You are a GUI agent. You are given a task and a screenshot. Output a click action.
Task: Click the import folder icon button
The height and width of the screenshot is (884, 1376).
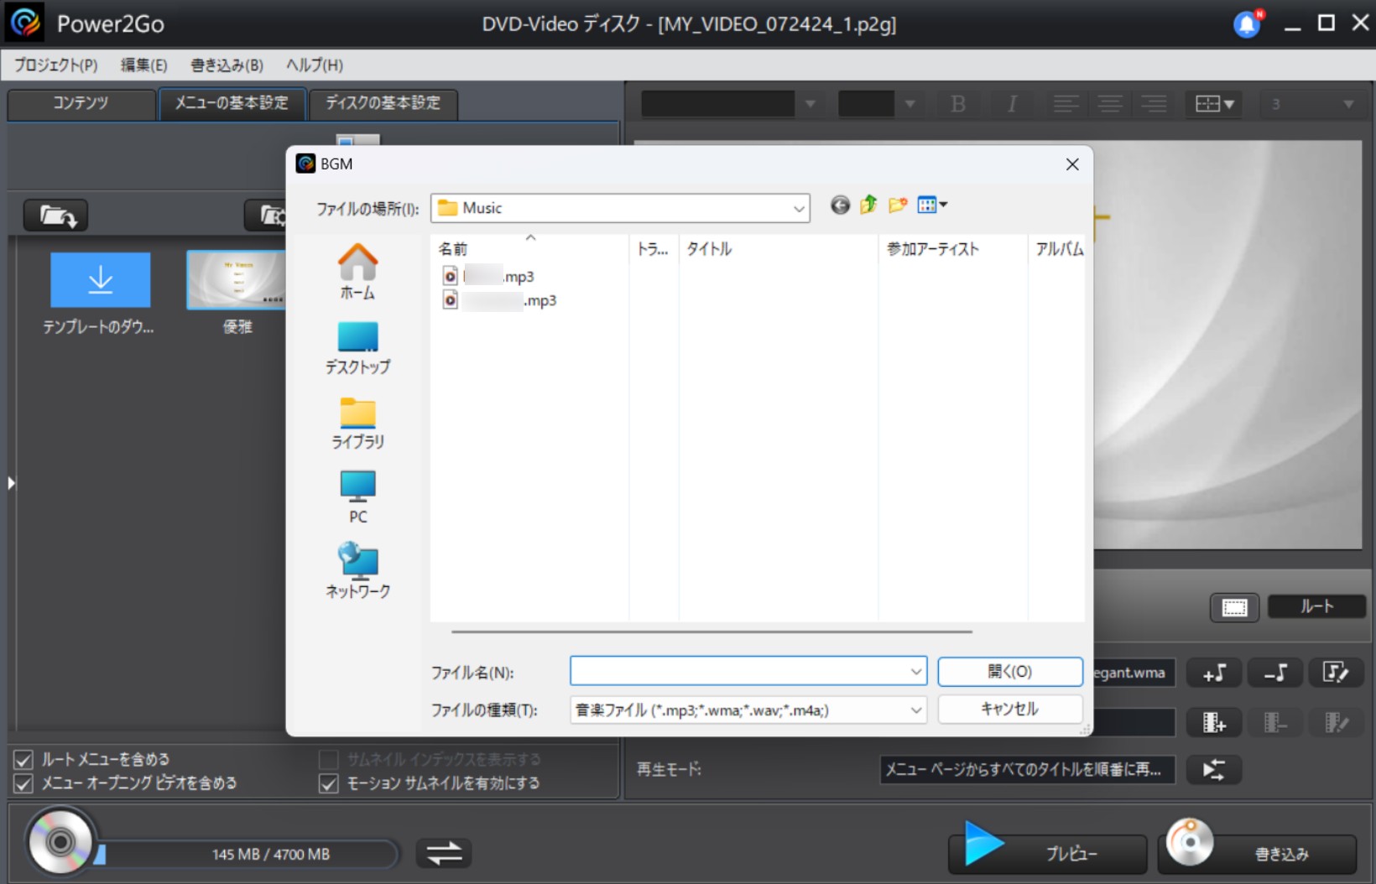pos(56,216)
